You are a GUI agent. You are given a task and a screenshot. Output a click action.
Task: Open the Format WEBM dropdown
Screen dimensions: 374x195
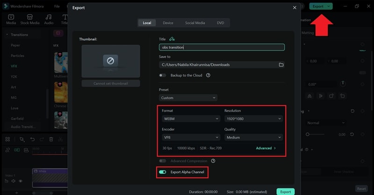click(x=191, y=118)
